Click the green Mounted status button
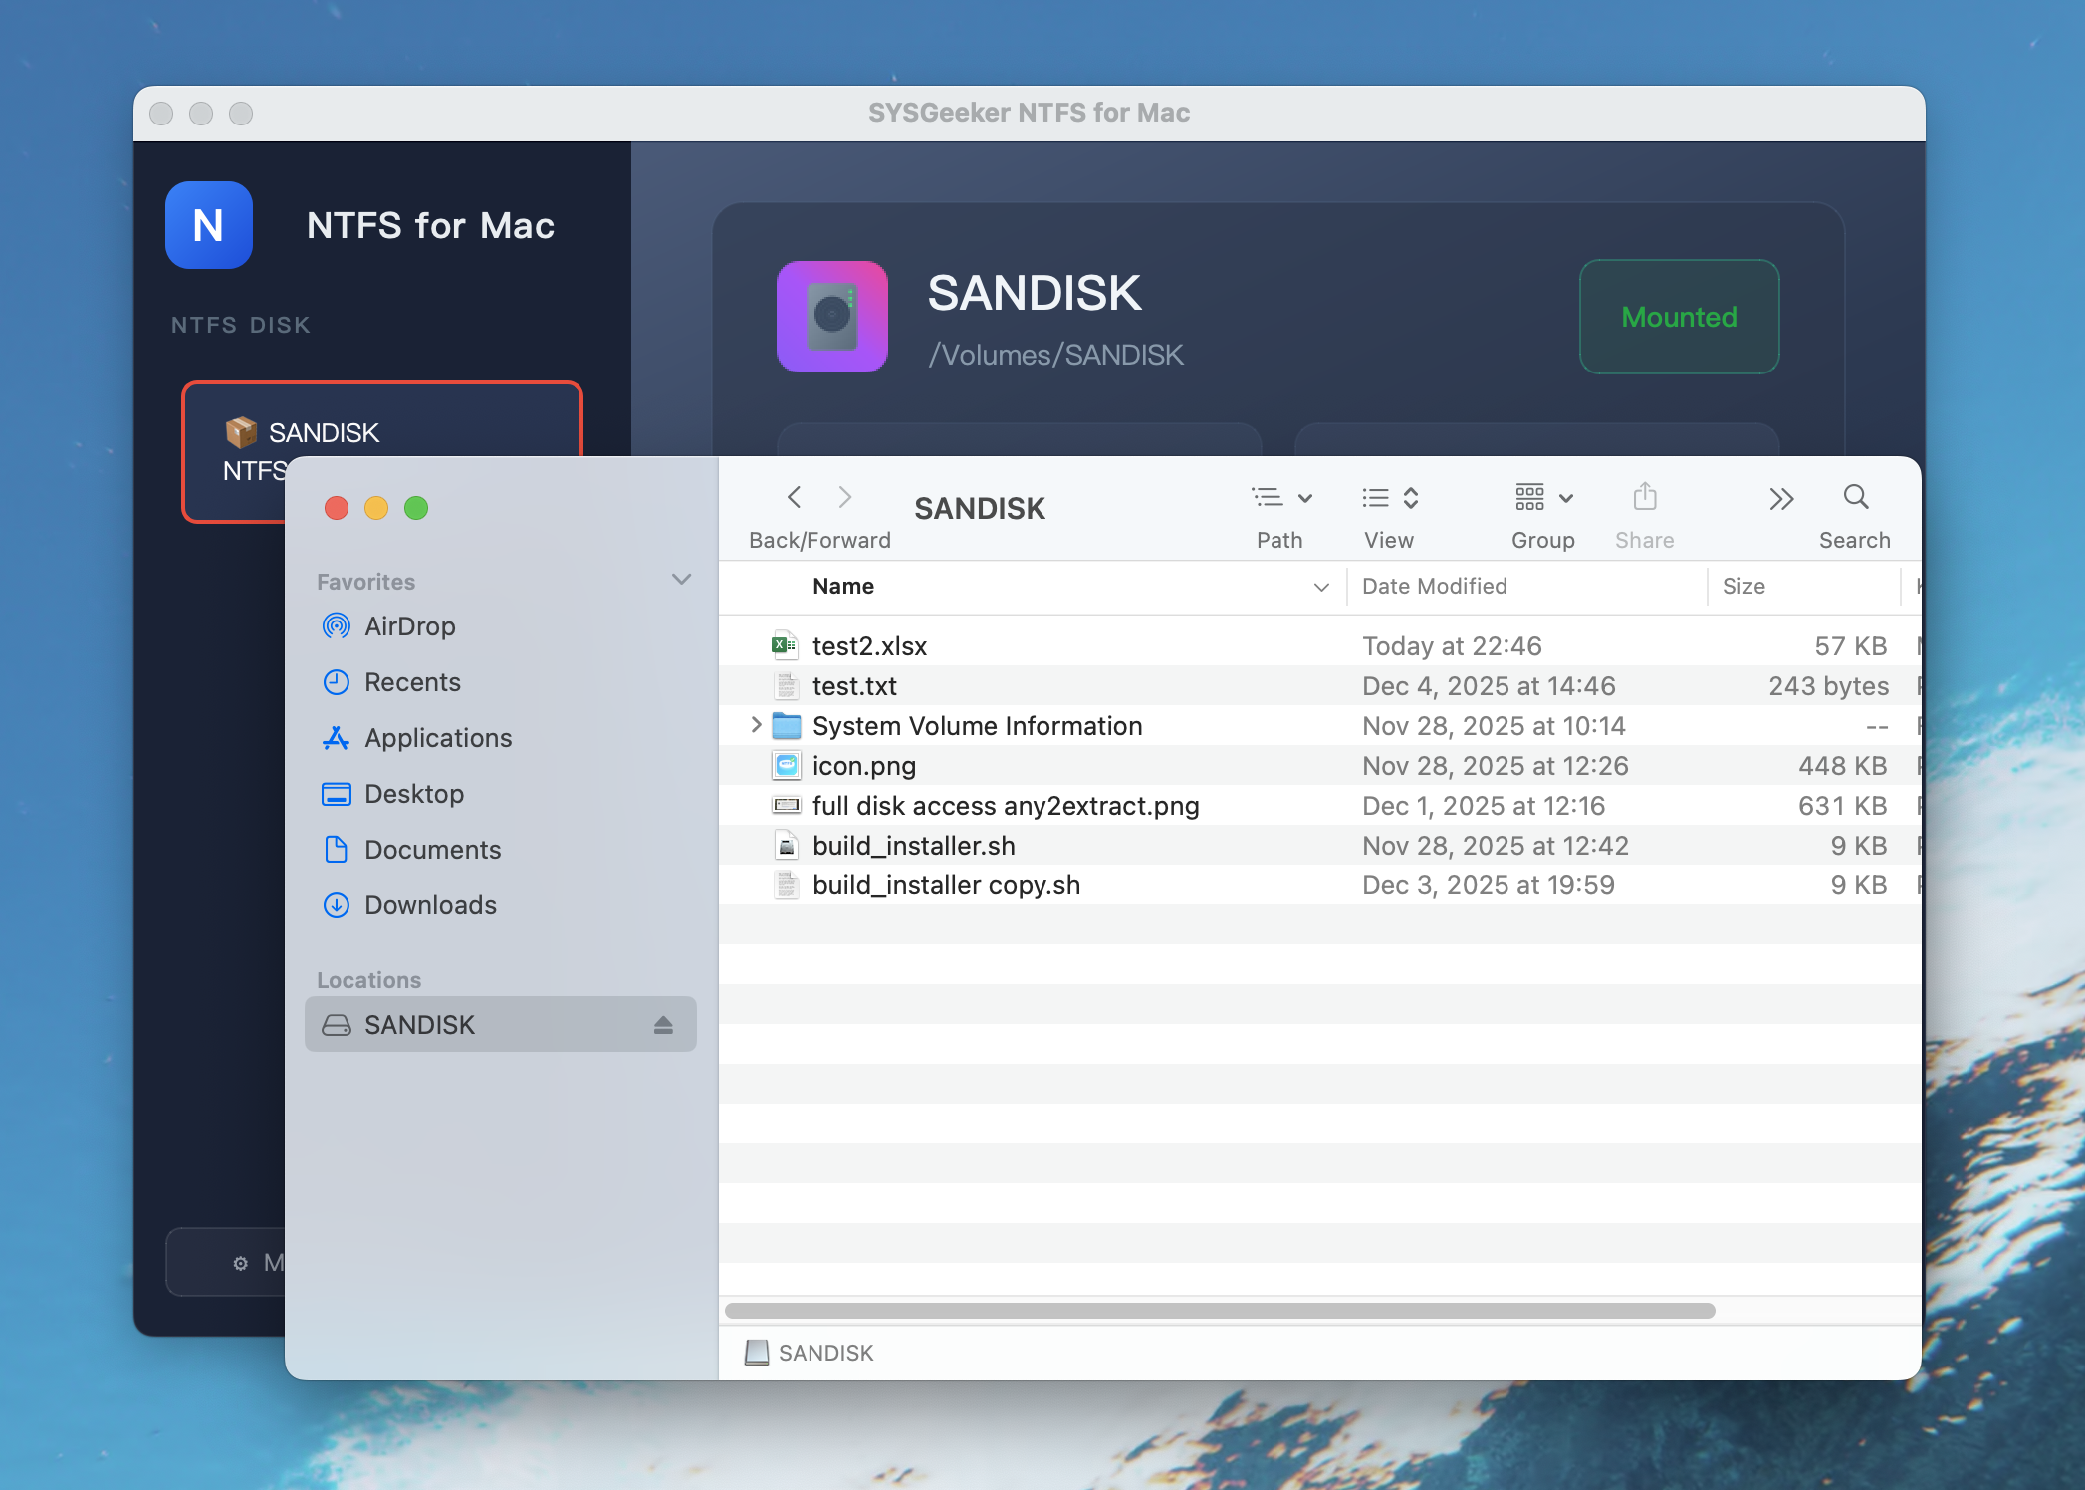Image resolution: width=2085 pixels, height=1490 pixels. [x=1679, y=317]
